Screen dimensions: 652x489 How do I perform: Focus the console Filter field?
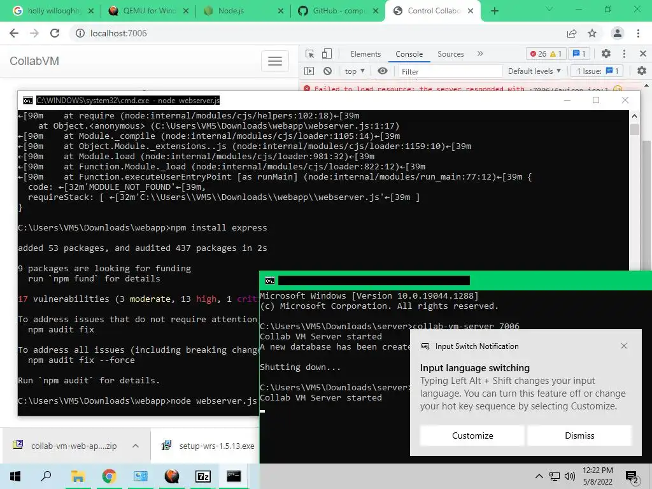[450, 71]
